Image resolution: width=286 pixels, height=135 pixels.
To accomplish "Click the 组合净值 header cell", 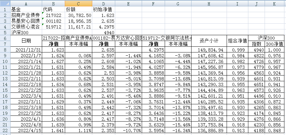I will click(237, 41).
